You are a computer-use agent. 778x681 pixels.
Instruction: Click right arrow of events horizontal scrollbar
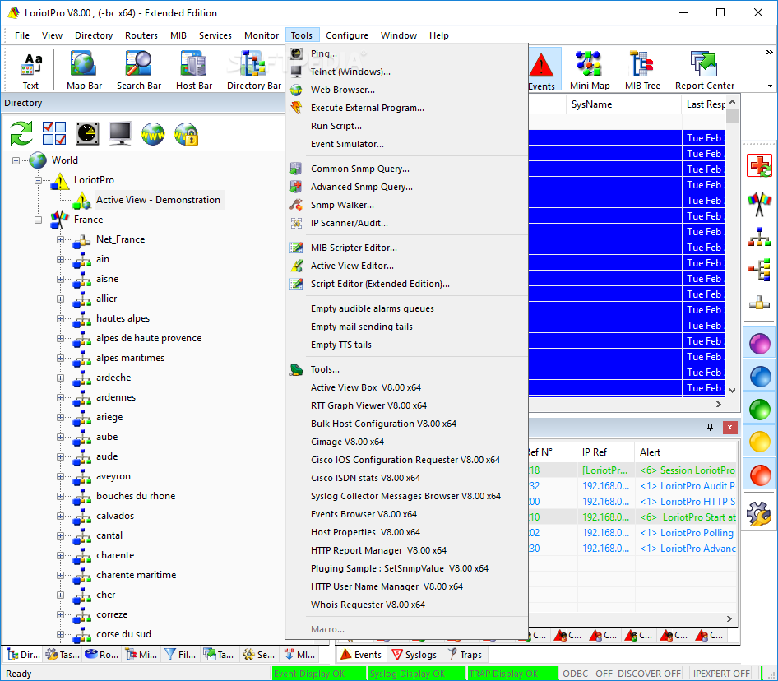pos(729,619)
